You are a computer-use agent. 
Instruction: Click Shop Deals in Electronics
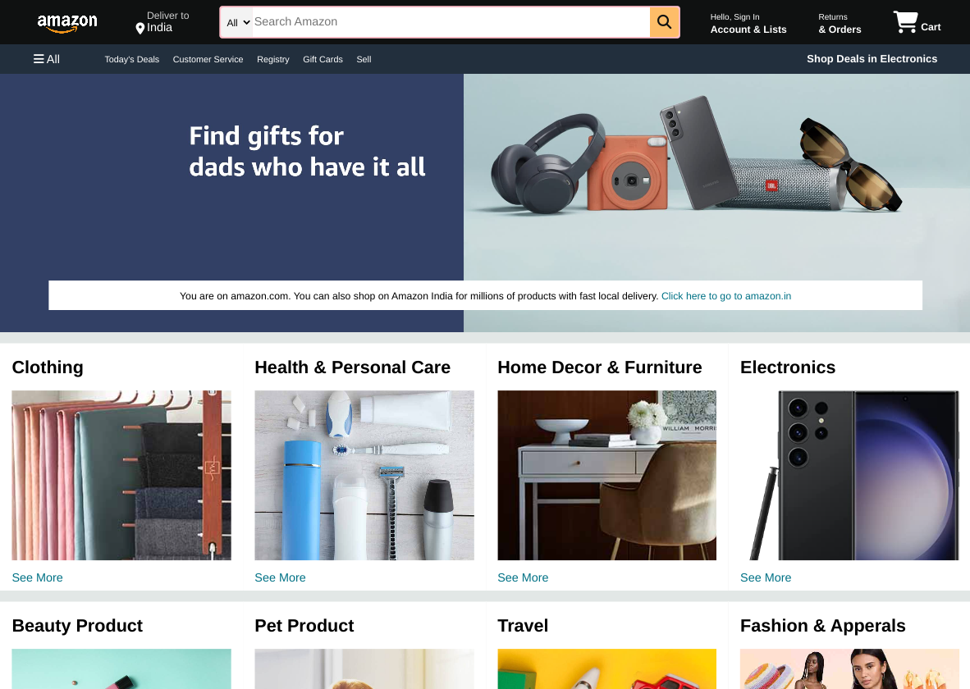(x=872, y=59)
